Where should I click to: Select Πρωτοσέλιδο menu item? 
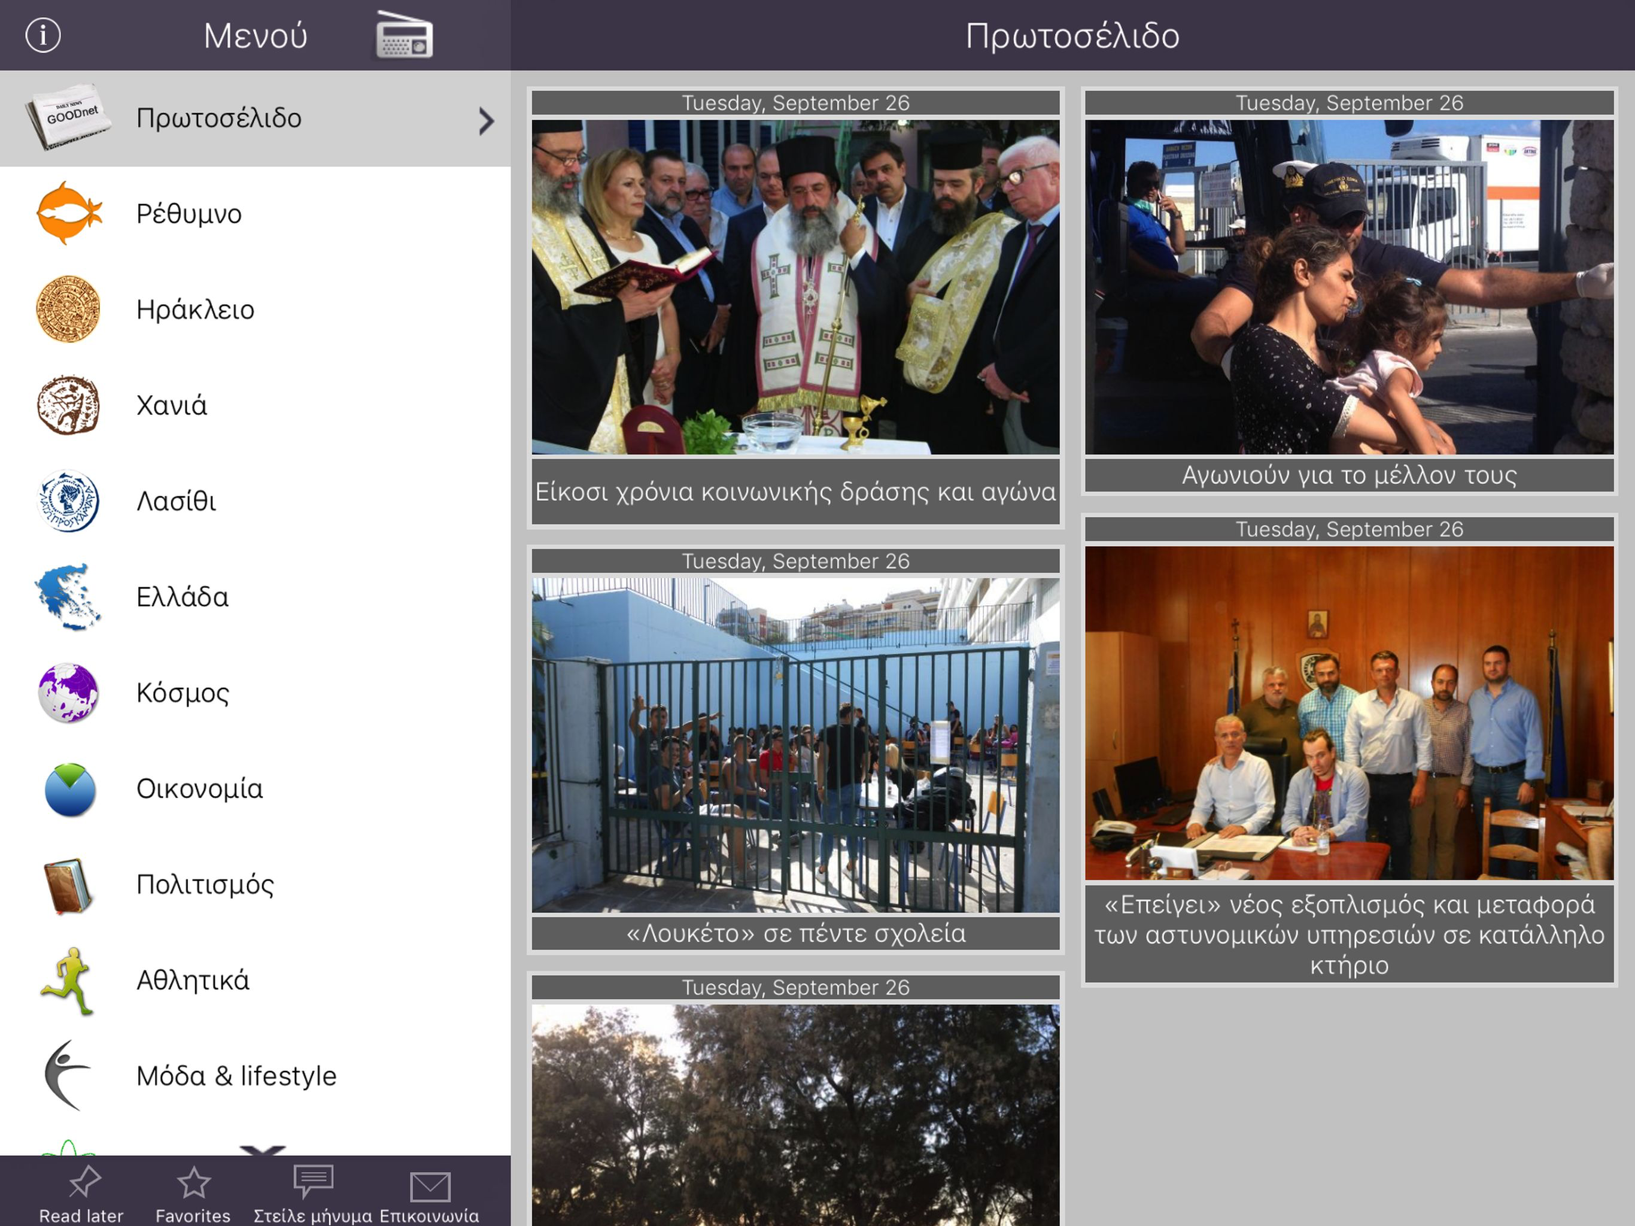pos(255,119)
